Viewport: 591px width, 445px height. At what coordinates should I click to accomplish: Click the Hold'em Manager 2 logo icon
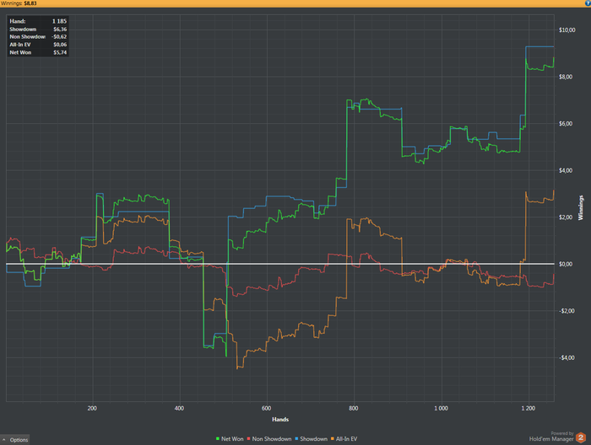pos(581,437)
